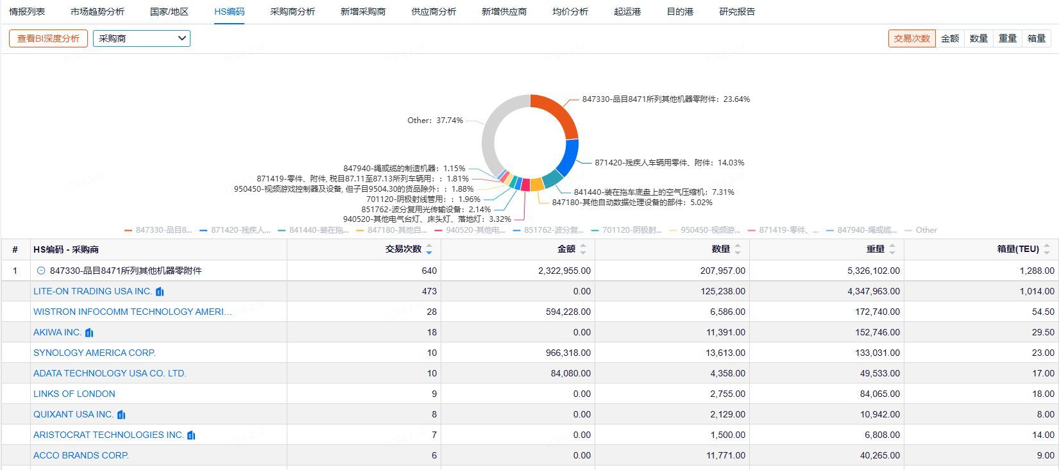Toggle 847180 legend swatch
Image resolution: width=1059 pixels, height=470 pixels.
click(x=360, y=230)
